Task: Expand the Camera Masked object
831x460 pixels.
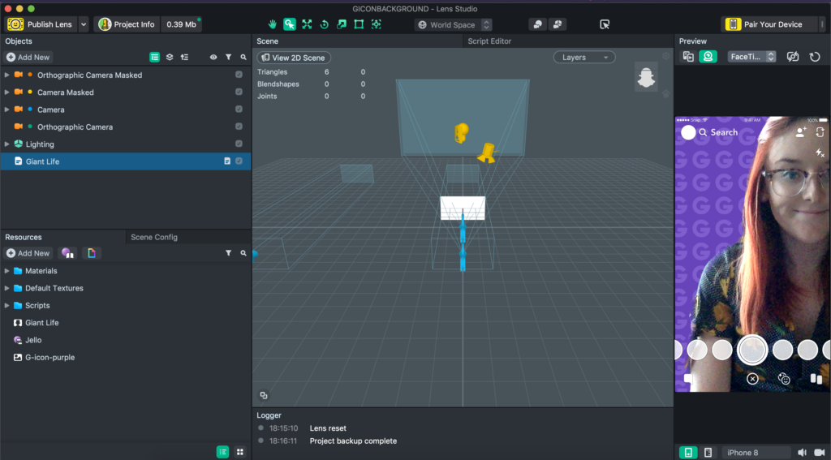Action: click(6, 92)
